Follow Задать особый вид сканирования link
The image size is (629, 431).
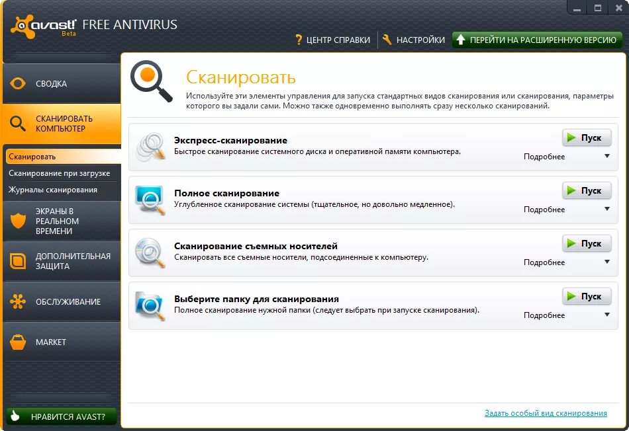pos(546,413)
